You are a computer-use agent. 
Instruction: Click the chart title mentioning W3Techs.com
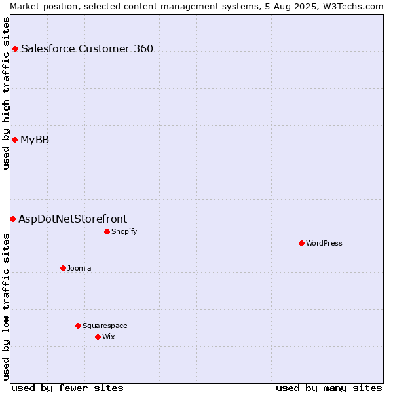196,7
